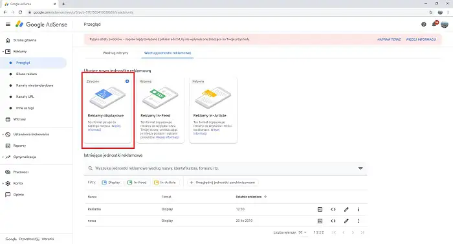Expand the Konto section
Image resolution: width=453 pixels, height=244 pixels.
(x=3, y=183)
